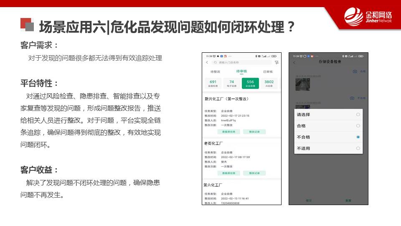Select the green 556 count card
The image size is (401, 226).
coord(250,83)
